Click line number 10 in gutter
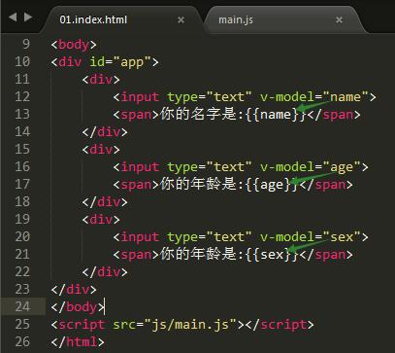Screen dimensions: 395x353 point(22,61)
